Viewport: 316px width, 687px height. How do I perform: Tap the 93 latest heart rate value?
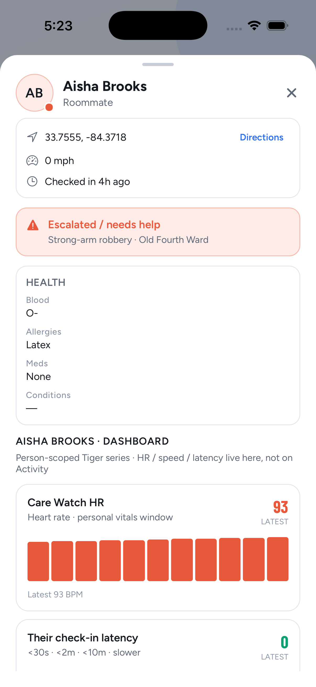[281, 507]
